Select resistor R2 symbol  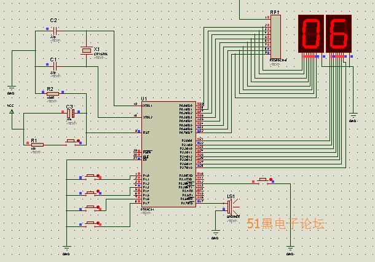click(53, 93)
